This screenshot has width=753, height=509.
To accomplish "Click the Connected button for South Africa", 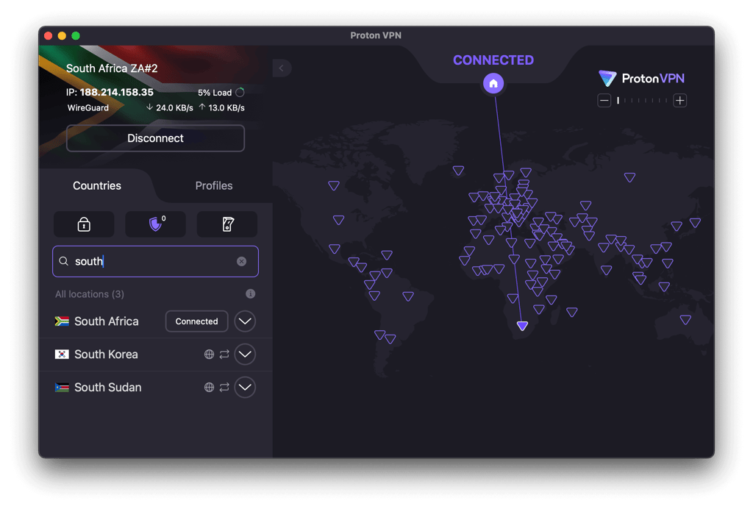I will [196, 321].
